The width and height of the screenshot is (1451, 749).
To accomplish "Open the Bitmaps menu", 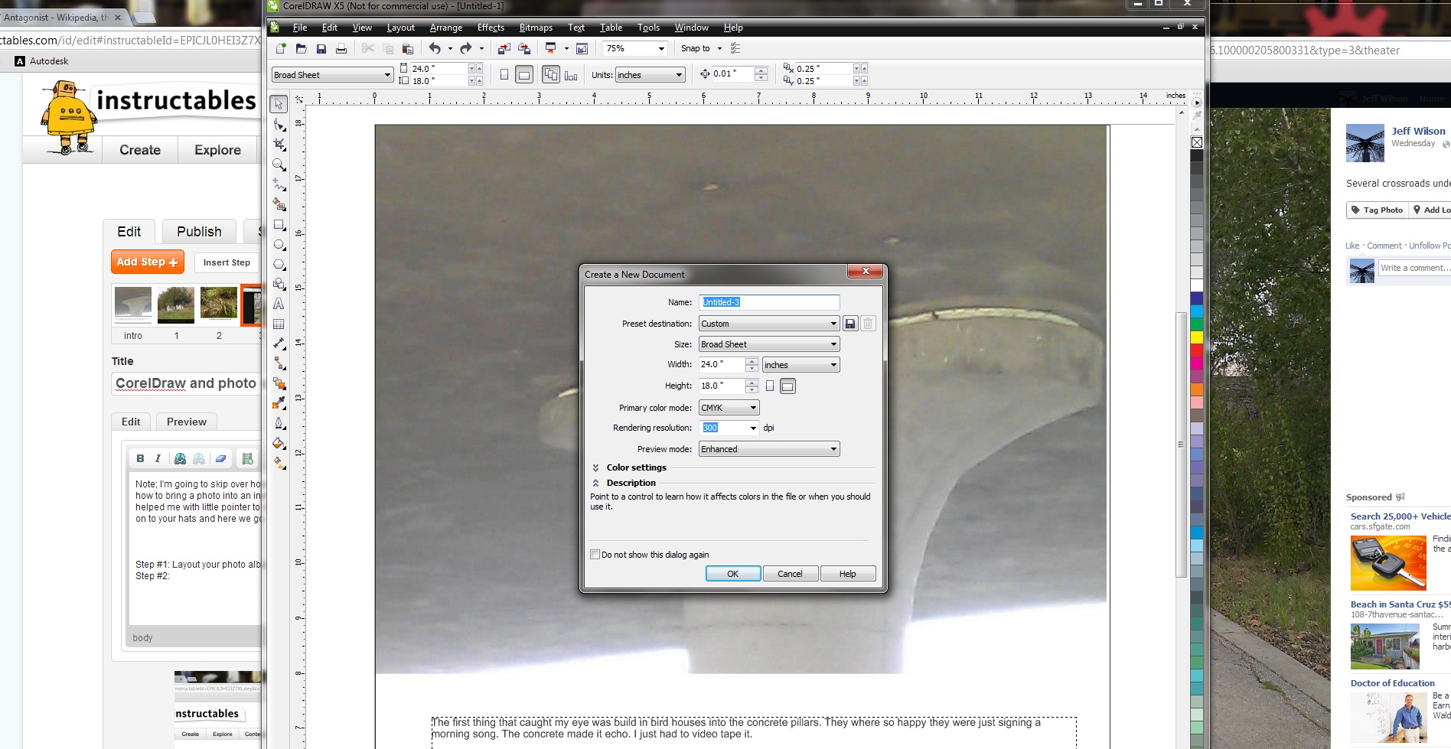I will click(x=536, y=28).
